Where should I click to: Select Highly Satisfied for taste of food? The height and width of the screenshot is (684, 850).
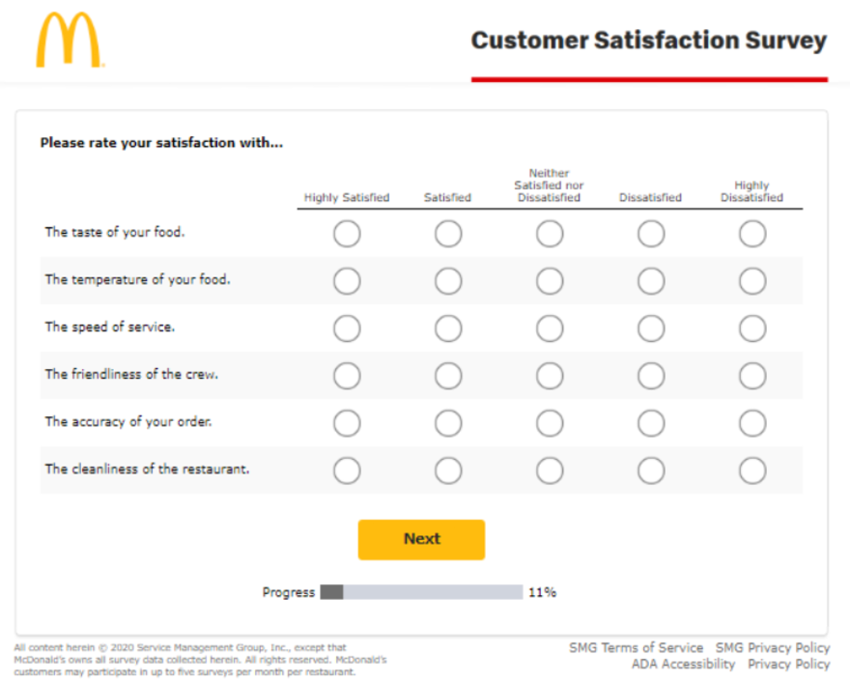[x=347, y=233]
